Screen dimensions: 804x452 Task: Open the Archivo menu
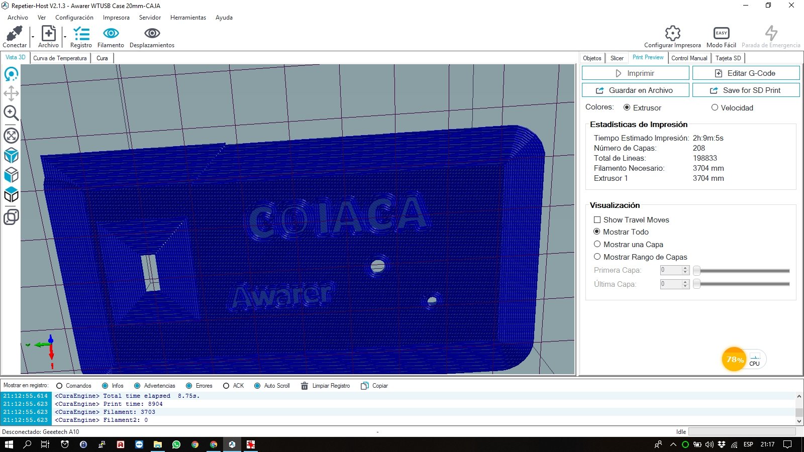pyautogui.click(x=18, y=18)
